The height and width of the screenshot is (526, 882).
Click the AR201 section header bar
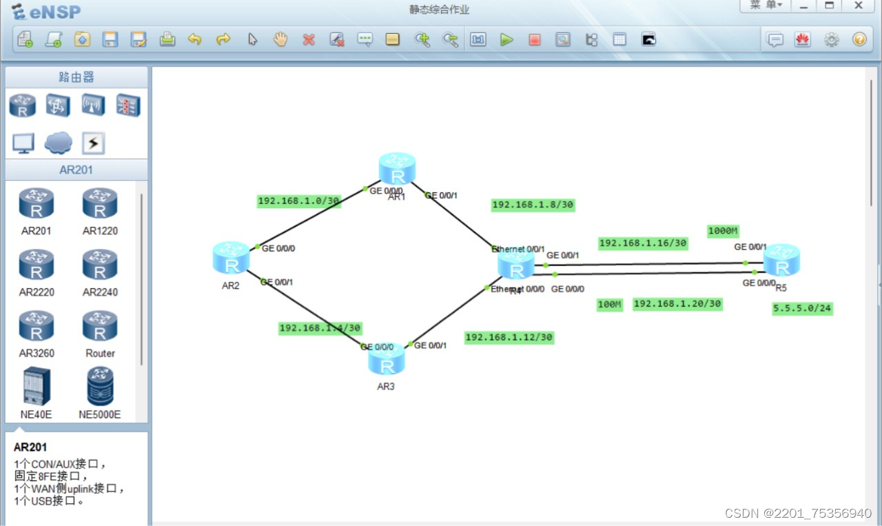pos(76,170)
